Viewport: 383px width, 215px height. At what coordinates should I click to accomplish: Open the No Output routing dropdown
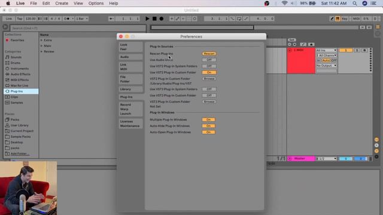(326, 66)
